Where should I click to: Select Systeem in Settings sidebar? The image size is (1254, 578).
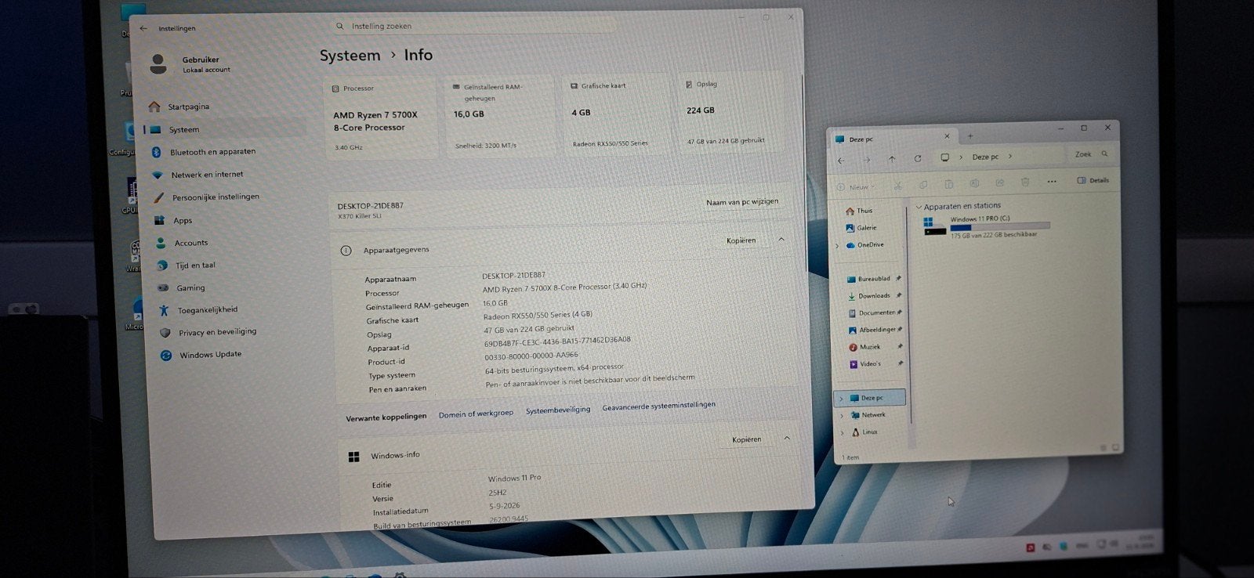click(x=185, y=130)
